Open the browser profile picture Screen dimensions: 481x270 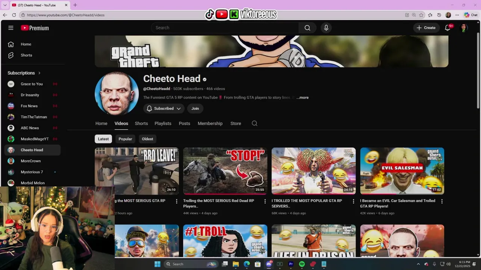click(448, 15)
